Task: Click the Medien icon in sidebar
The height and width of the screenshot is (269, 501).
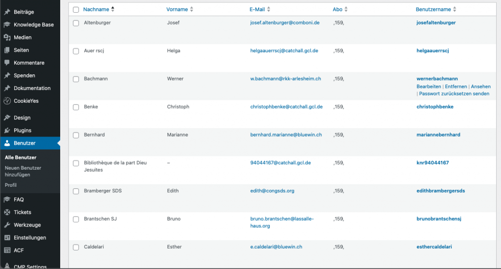Action: 7,38
